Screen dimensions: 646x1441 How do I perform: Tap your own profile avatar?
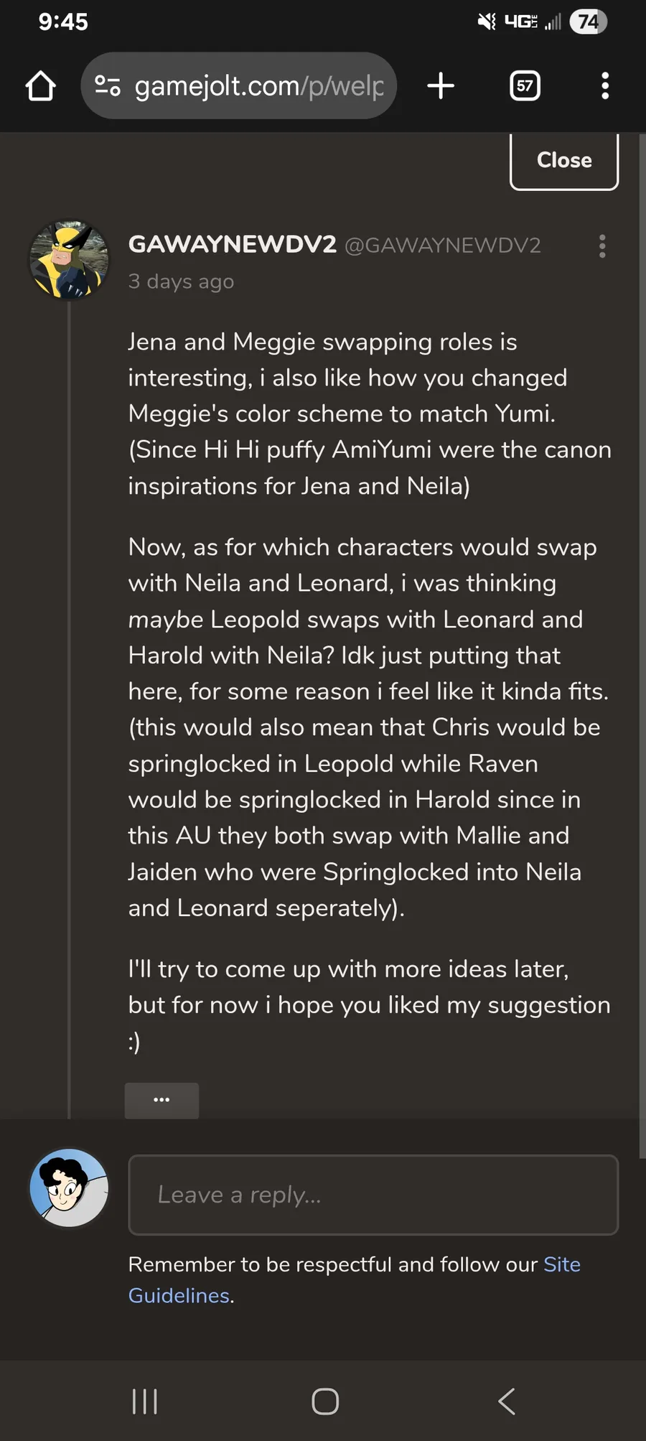69,1188
